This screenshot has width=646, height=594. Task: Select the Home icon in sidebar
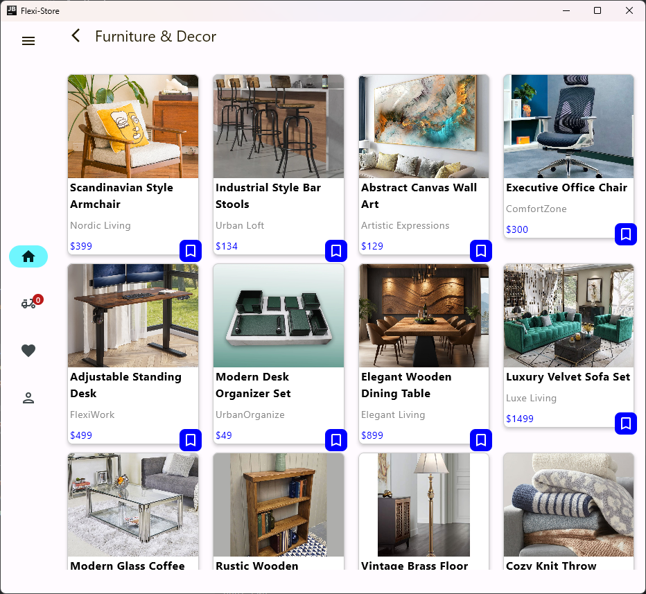pos(28,256)
